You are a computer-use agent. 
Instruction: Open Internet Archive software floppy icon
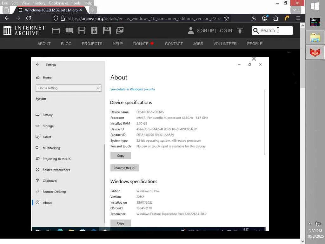click(x=107, y=30)
